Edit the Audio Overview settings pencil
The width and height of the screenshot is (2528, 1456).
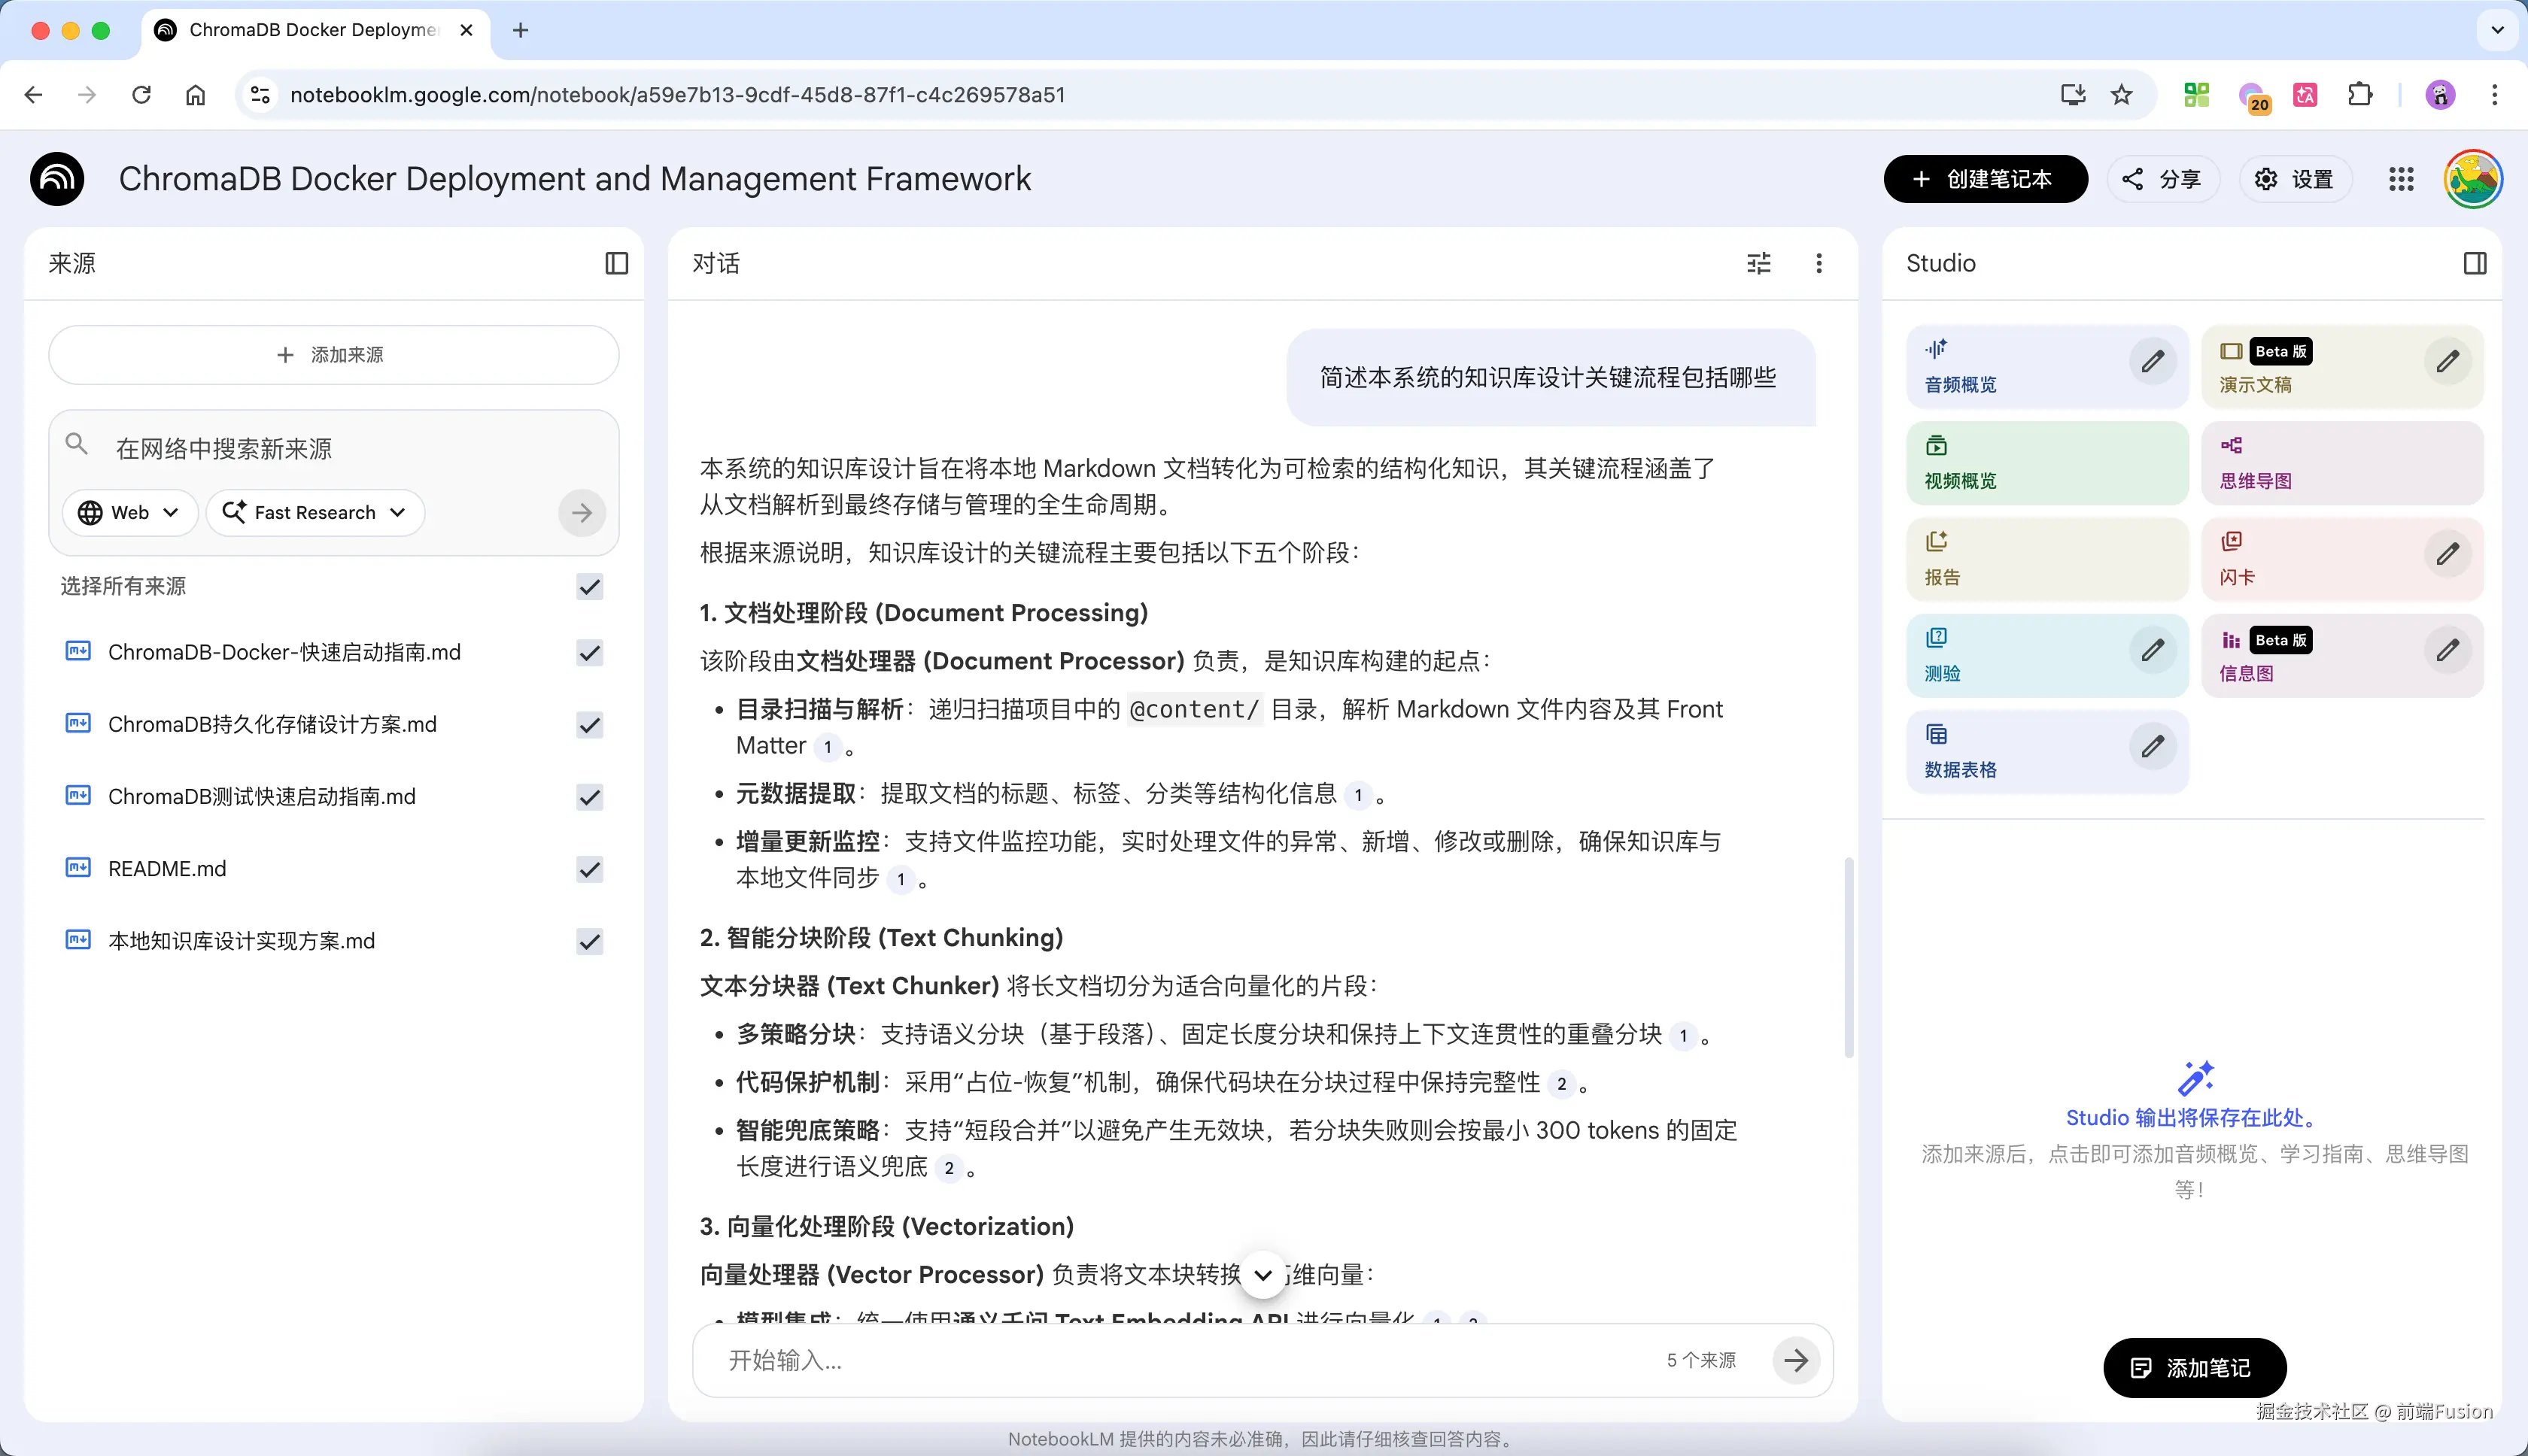[x=2152, y=362]
